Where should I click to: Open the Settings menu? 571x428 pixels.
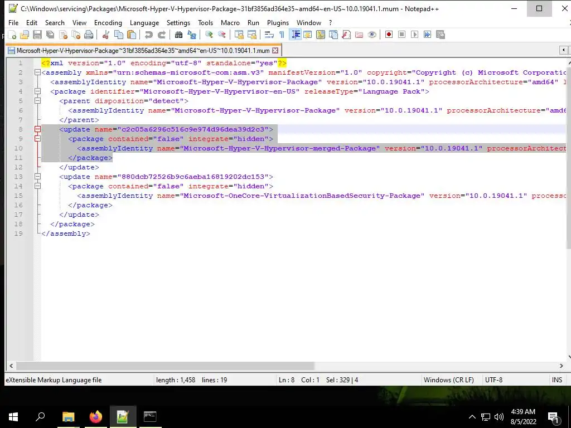pos(178,22)
